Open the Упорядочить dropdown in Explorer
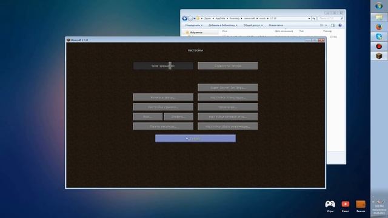Image resolution: width=388 pixels, height=218 pixels. 194,25
